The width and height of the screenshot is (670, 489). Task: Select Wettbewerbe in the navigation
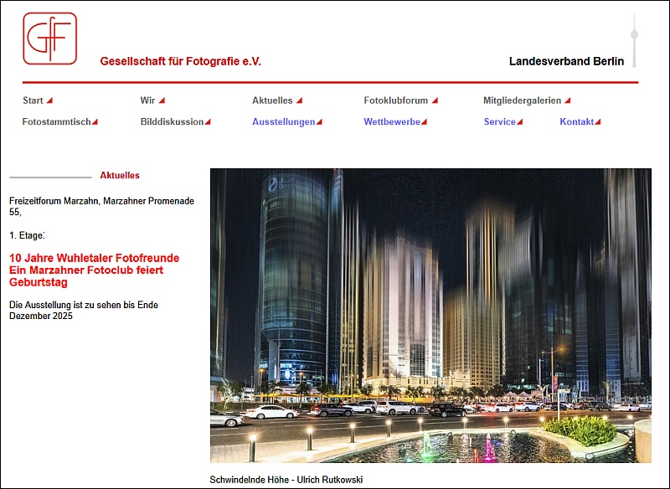pos(391,122)
